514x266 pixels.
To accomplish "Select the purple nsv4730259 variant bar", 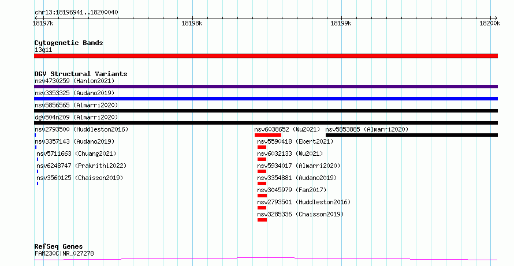I will pos(266,87).
